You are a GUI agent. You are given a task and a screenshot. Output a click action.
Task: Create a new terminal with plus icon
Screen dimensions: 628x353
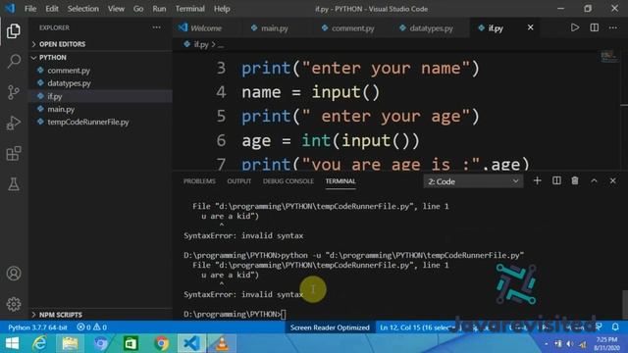point(537,180)
